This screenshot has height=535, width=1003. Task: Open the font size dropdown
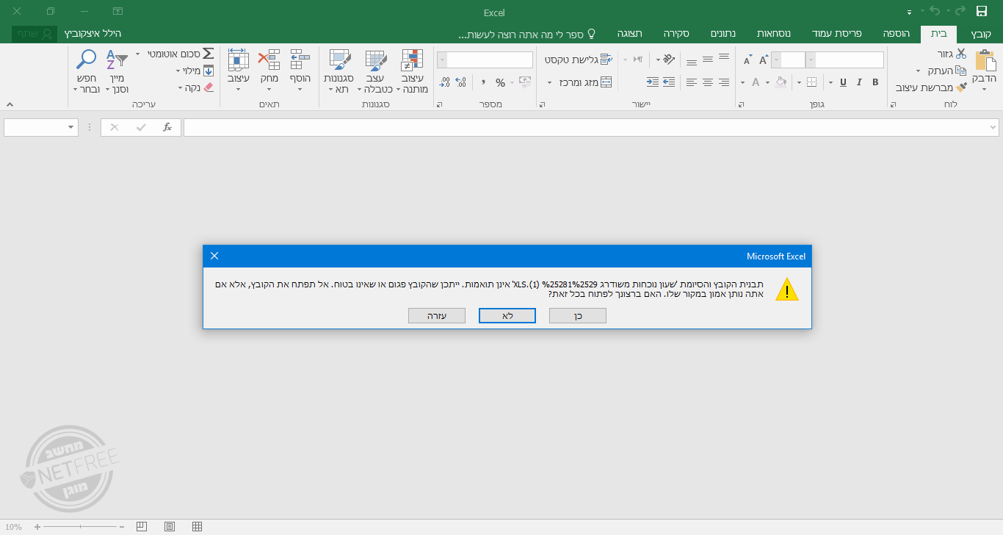click(776, 60)
